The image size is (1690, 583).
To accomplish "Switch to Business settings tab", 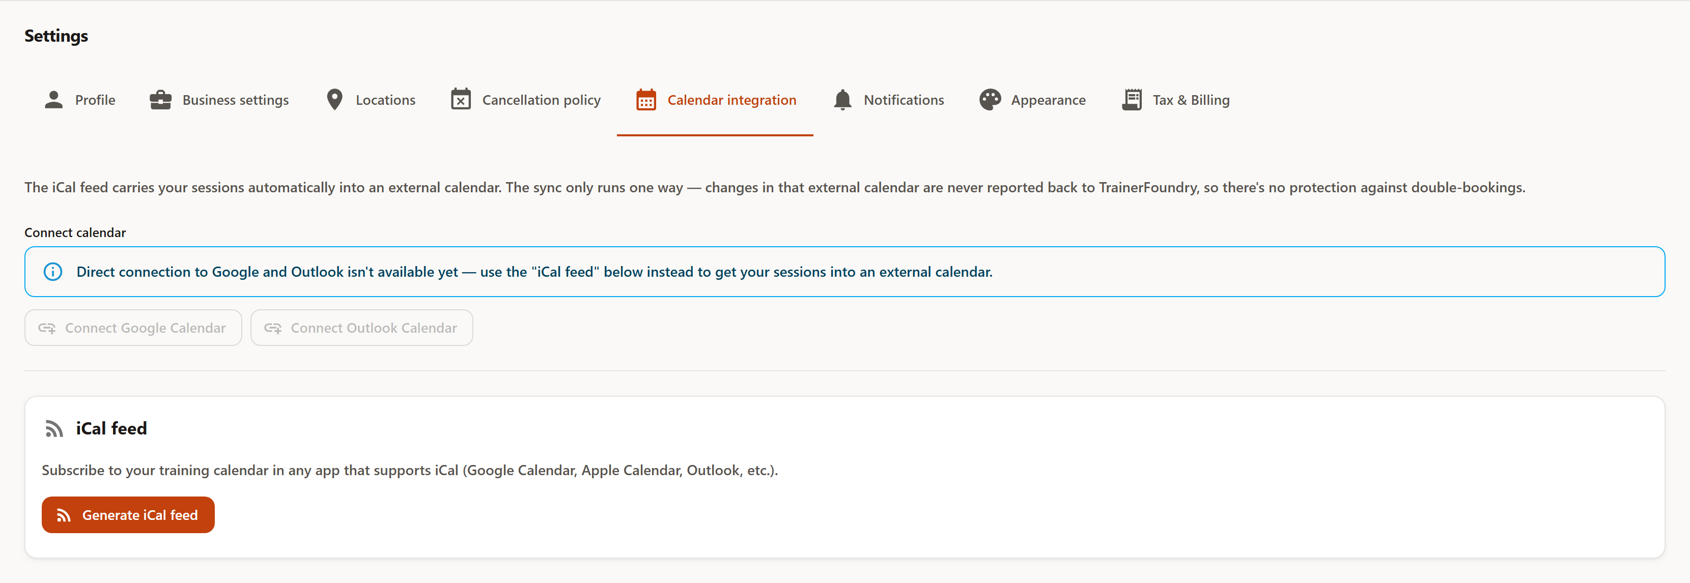I will coord(219,100).
